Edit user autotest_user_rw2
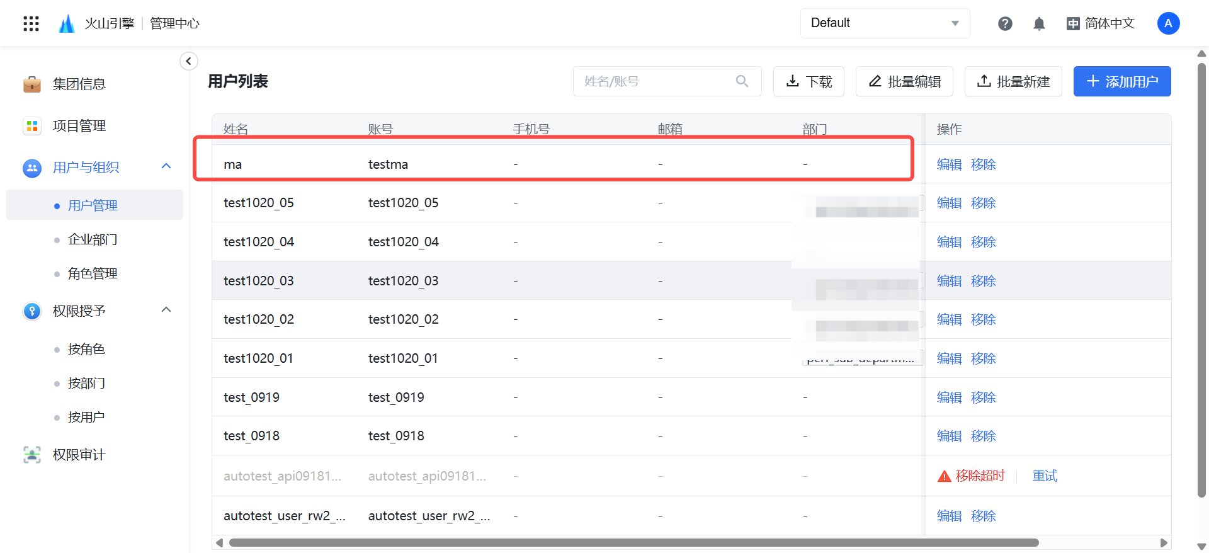This screenshot has width=1209, height=553. 949,516
